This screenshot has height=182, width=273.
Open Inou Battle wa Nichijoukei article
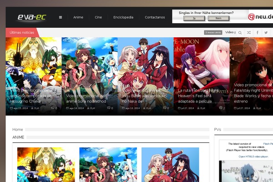[x=145, y=96]
